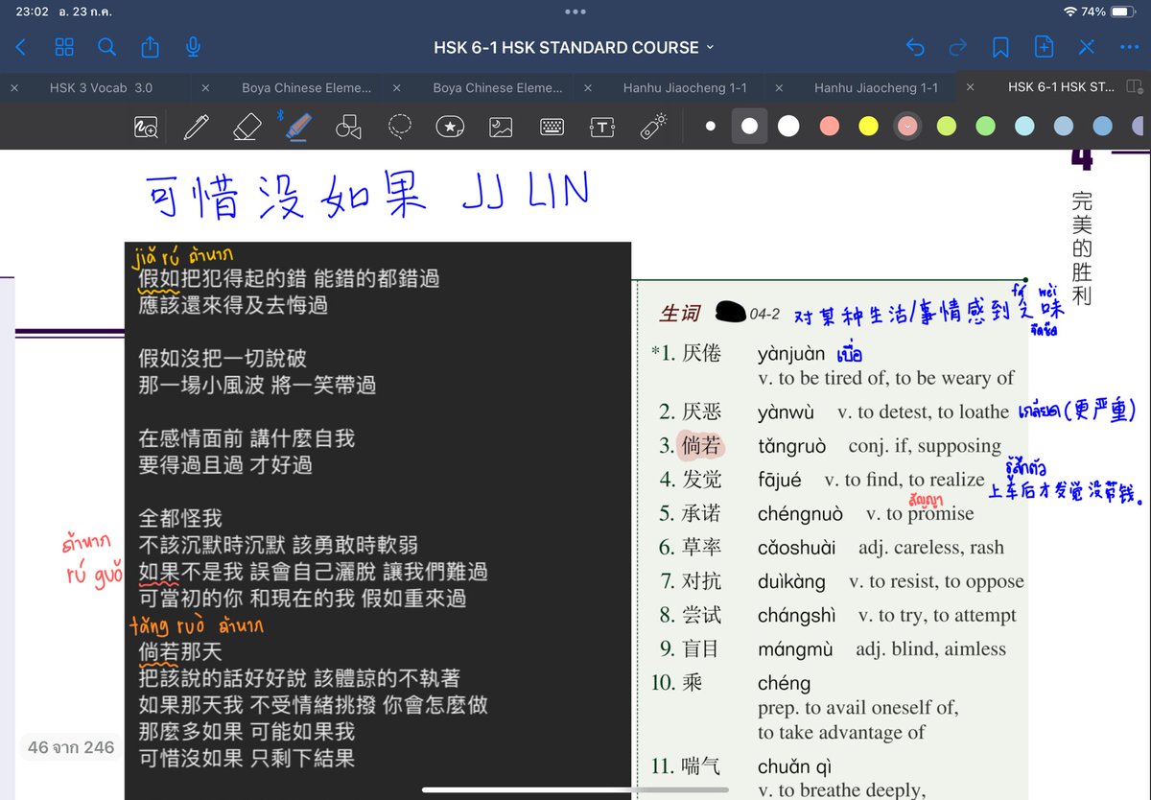Viewport: 1151px width, 800px height.
Task: Tap the lyric line 應該還來得及去悔過
Action: 233,305
